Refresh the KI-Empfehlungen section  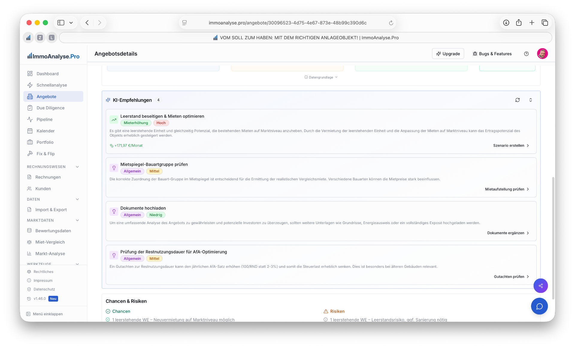(517, 100)
